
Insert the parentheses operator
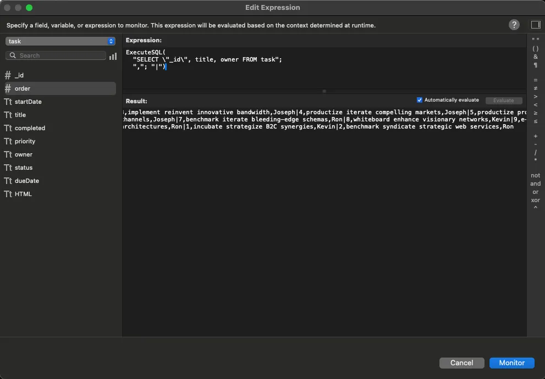pyautogui.click(x=535, y=49)
